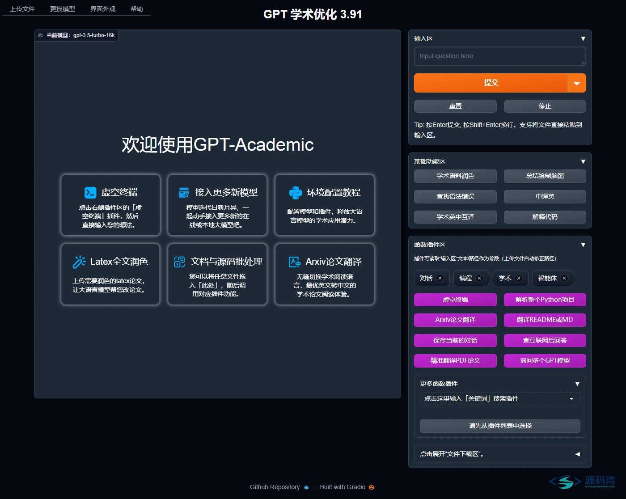Open the 界面外观 menu
The height and width of the screenshot is (499, 626).
coord(103,9)
